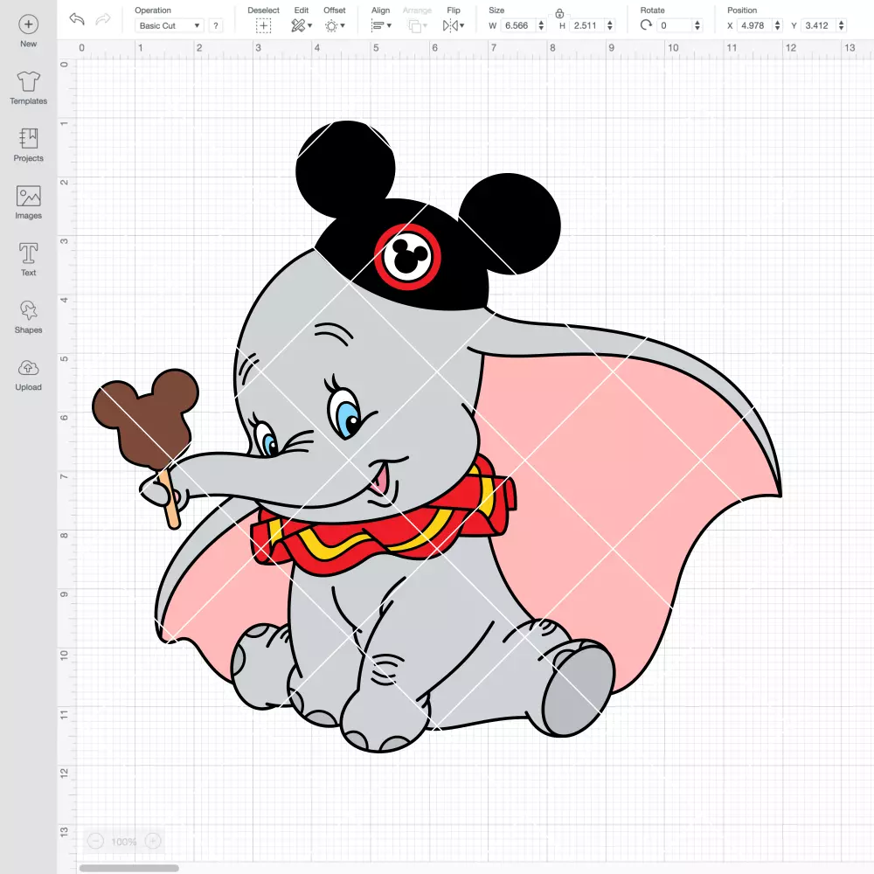Expand the Align options
The width and height of the screenshot is (874, 874).
pos(381,25)
